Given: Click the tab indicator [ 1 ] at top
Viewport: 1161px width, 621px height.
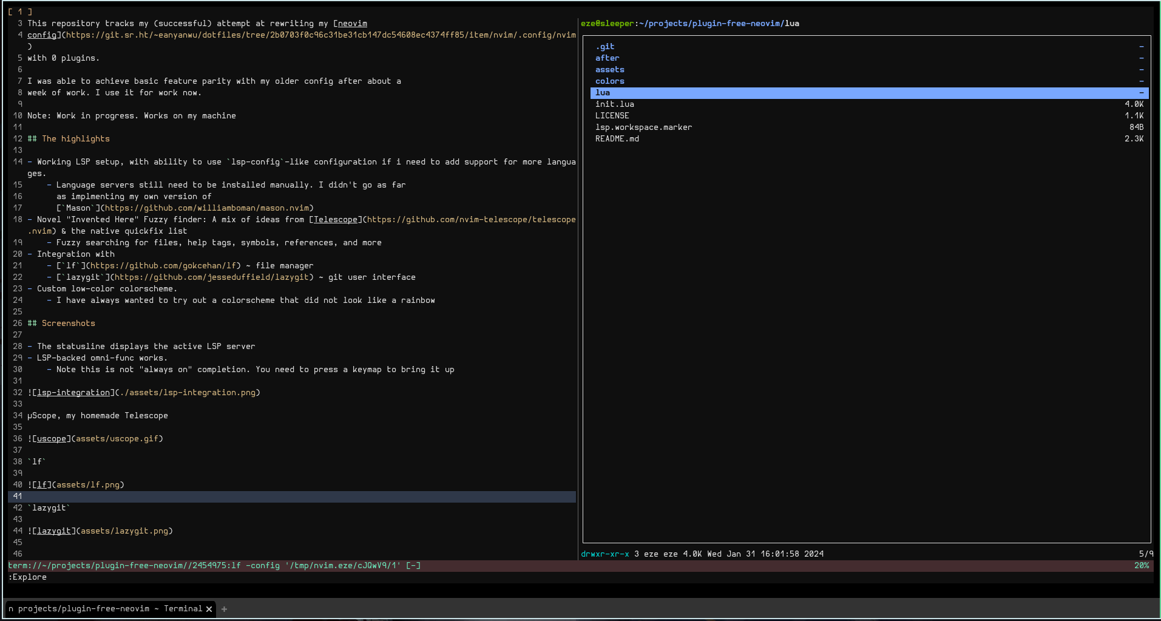Looking at the screenshot, I should (20, 12).
